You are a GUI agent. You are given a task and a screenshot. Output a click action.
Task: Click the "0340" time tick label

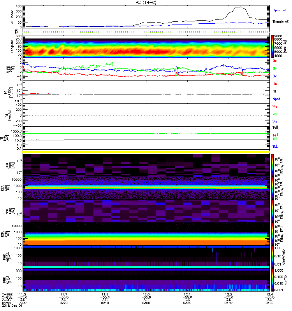point(229,303)
